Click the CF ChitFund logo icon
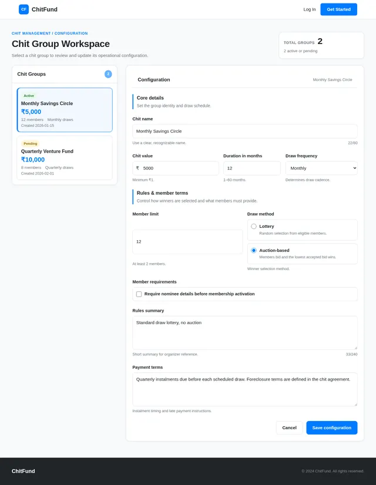Image resolution: width=376 pixels, height=485 pixels. point(24,9)
